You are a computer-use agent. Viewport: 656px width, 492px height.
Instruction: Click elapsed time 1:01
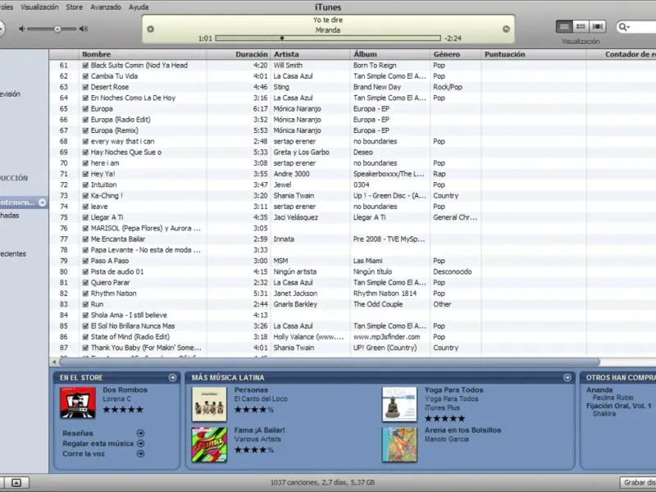205,39
